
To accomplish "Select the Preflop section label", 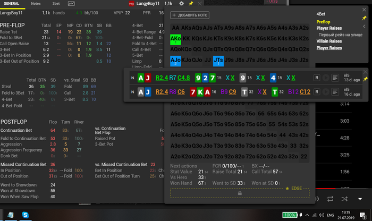I will pos(323,22).
